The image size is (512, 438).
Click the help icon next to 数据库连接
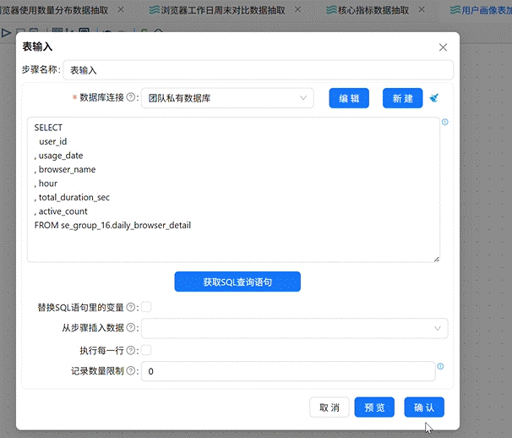[x=130, y=97]
